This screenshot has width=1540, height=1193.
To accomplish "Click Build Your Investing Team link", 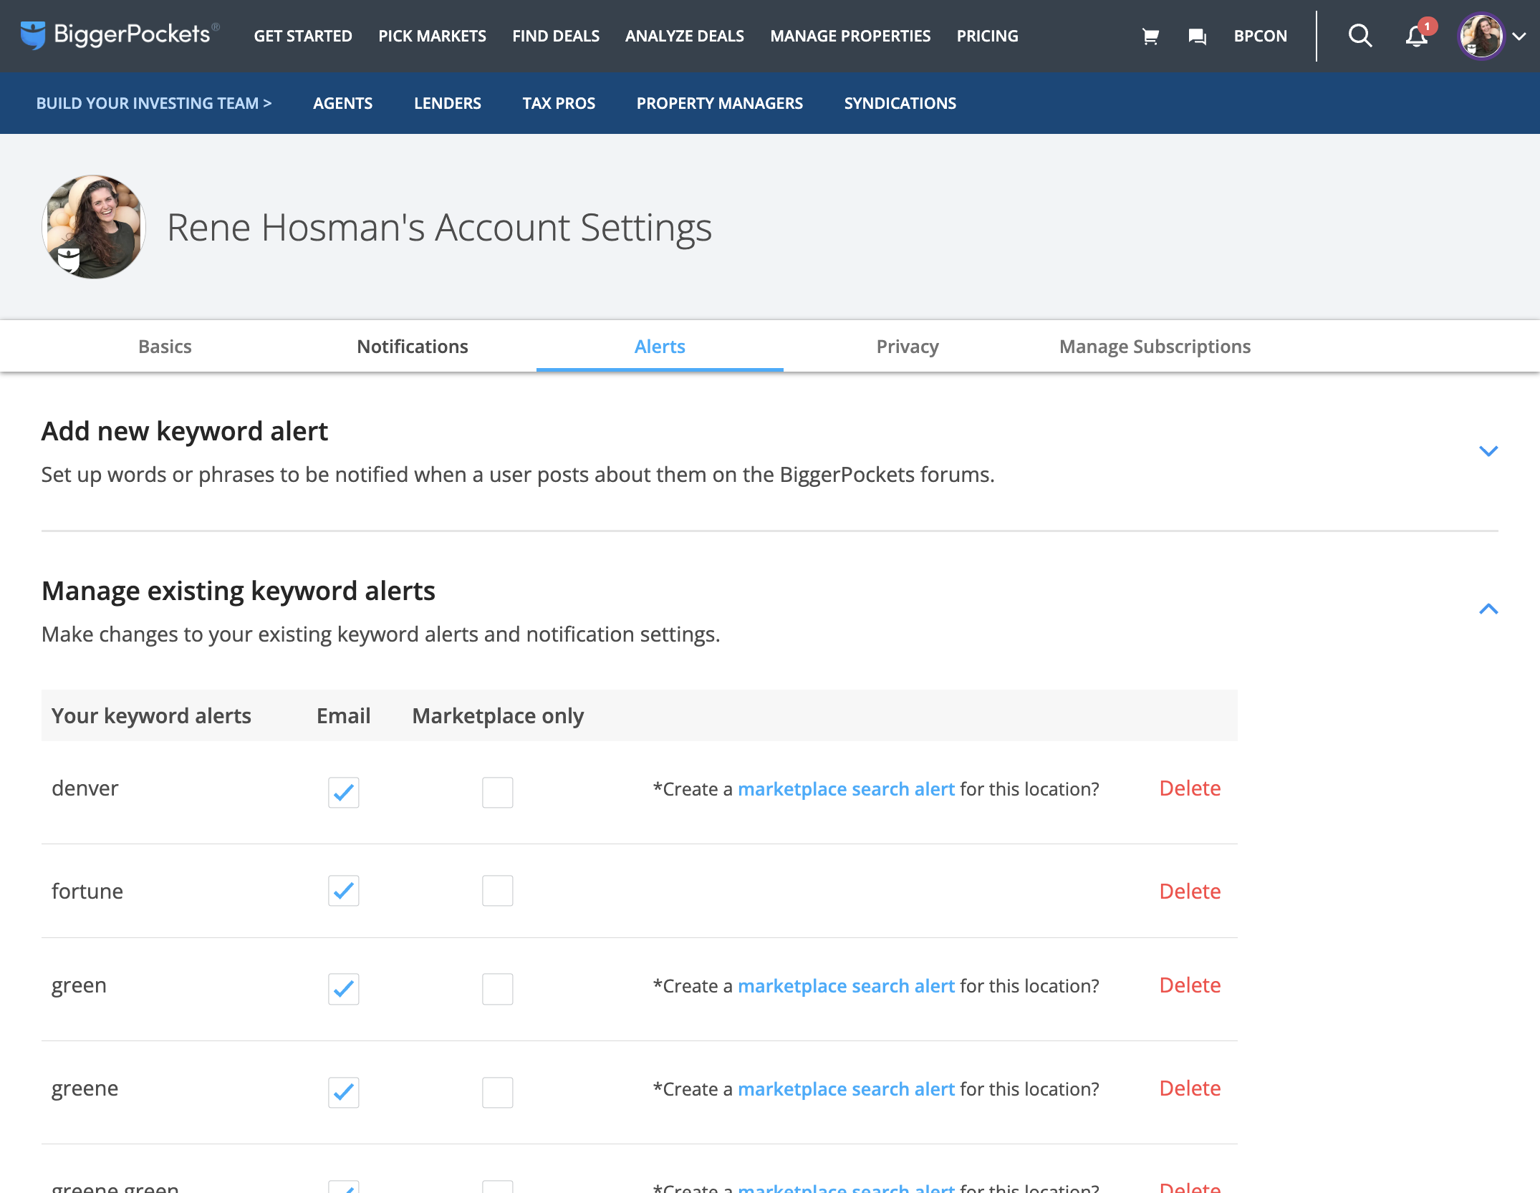I will (x=154, y=103).
